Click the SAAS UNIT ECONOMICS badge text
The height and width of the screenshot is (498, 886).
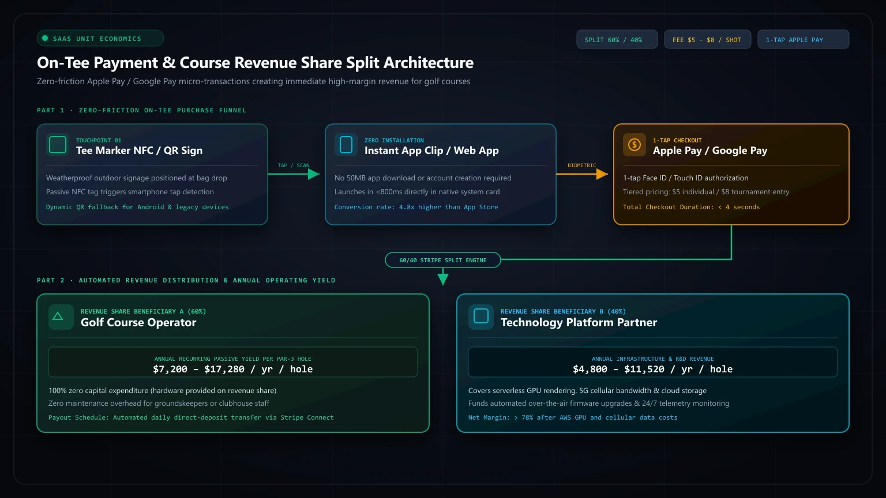(97, 39)
